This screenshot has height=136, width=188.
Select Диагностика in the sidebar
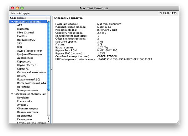[x=25, y=58]
